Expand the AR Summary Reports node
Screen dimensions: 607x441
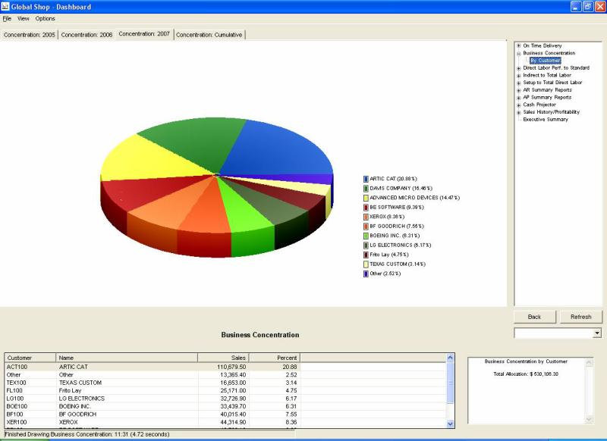point(519,90)
